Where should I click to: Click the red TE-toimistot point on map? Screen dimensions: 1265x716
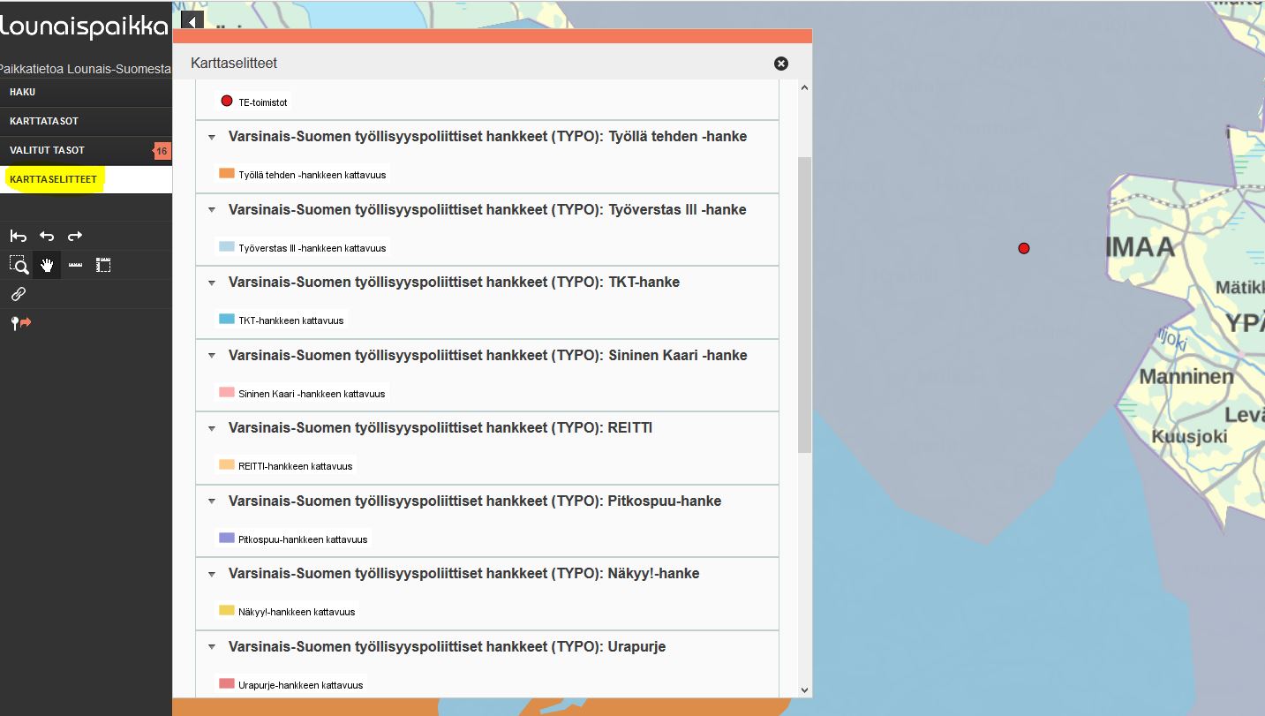pyautogui.click(x=1024, y=248)
